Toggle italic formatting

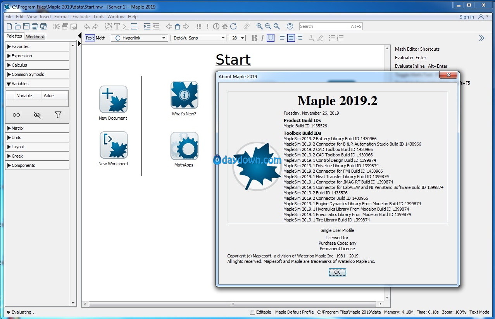pos(262,38)
